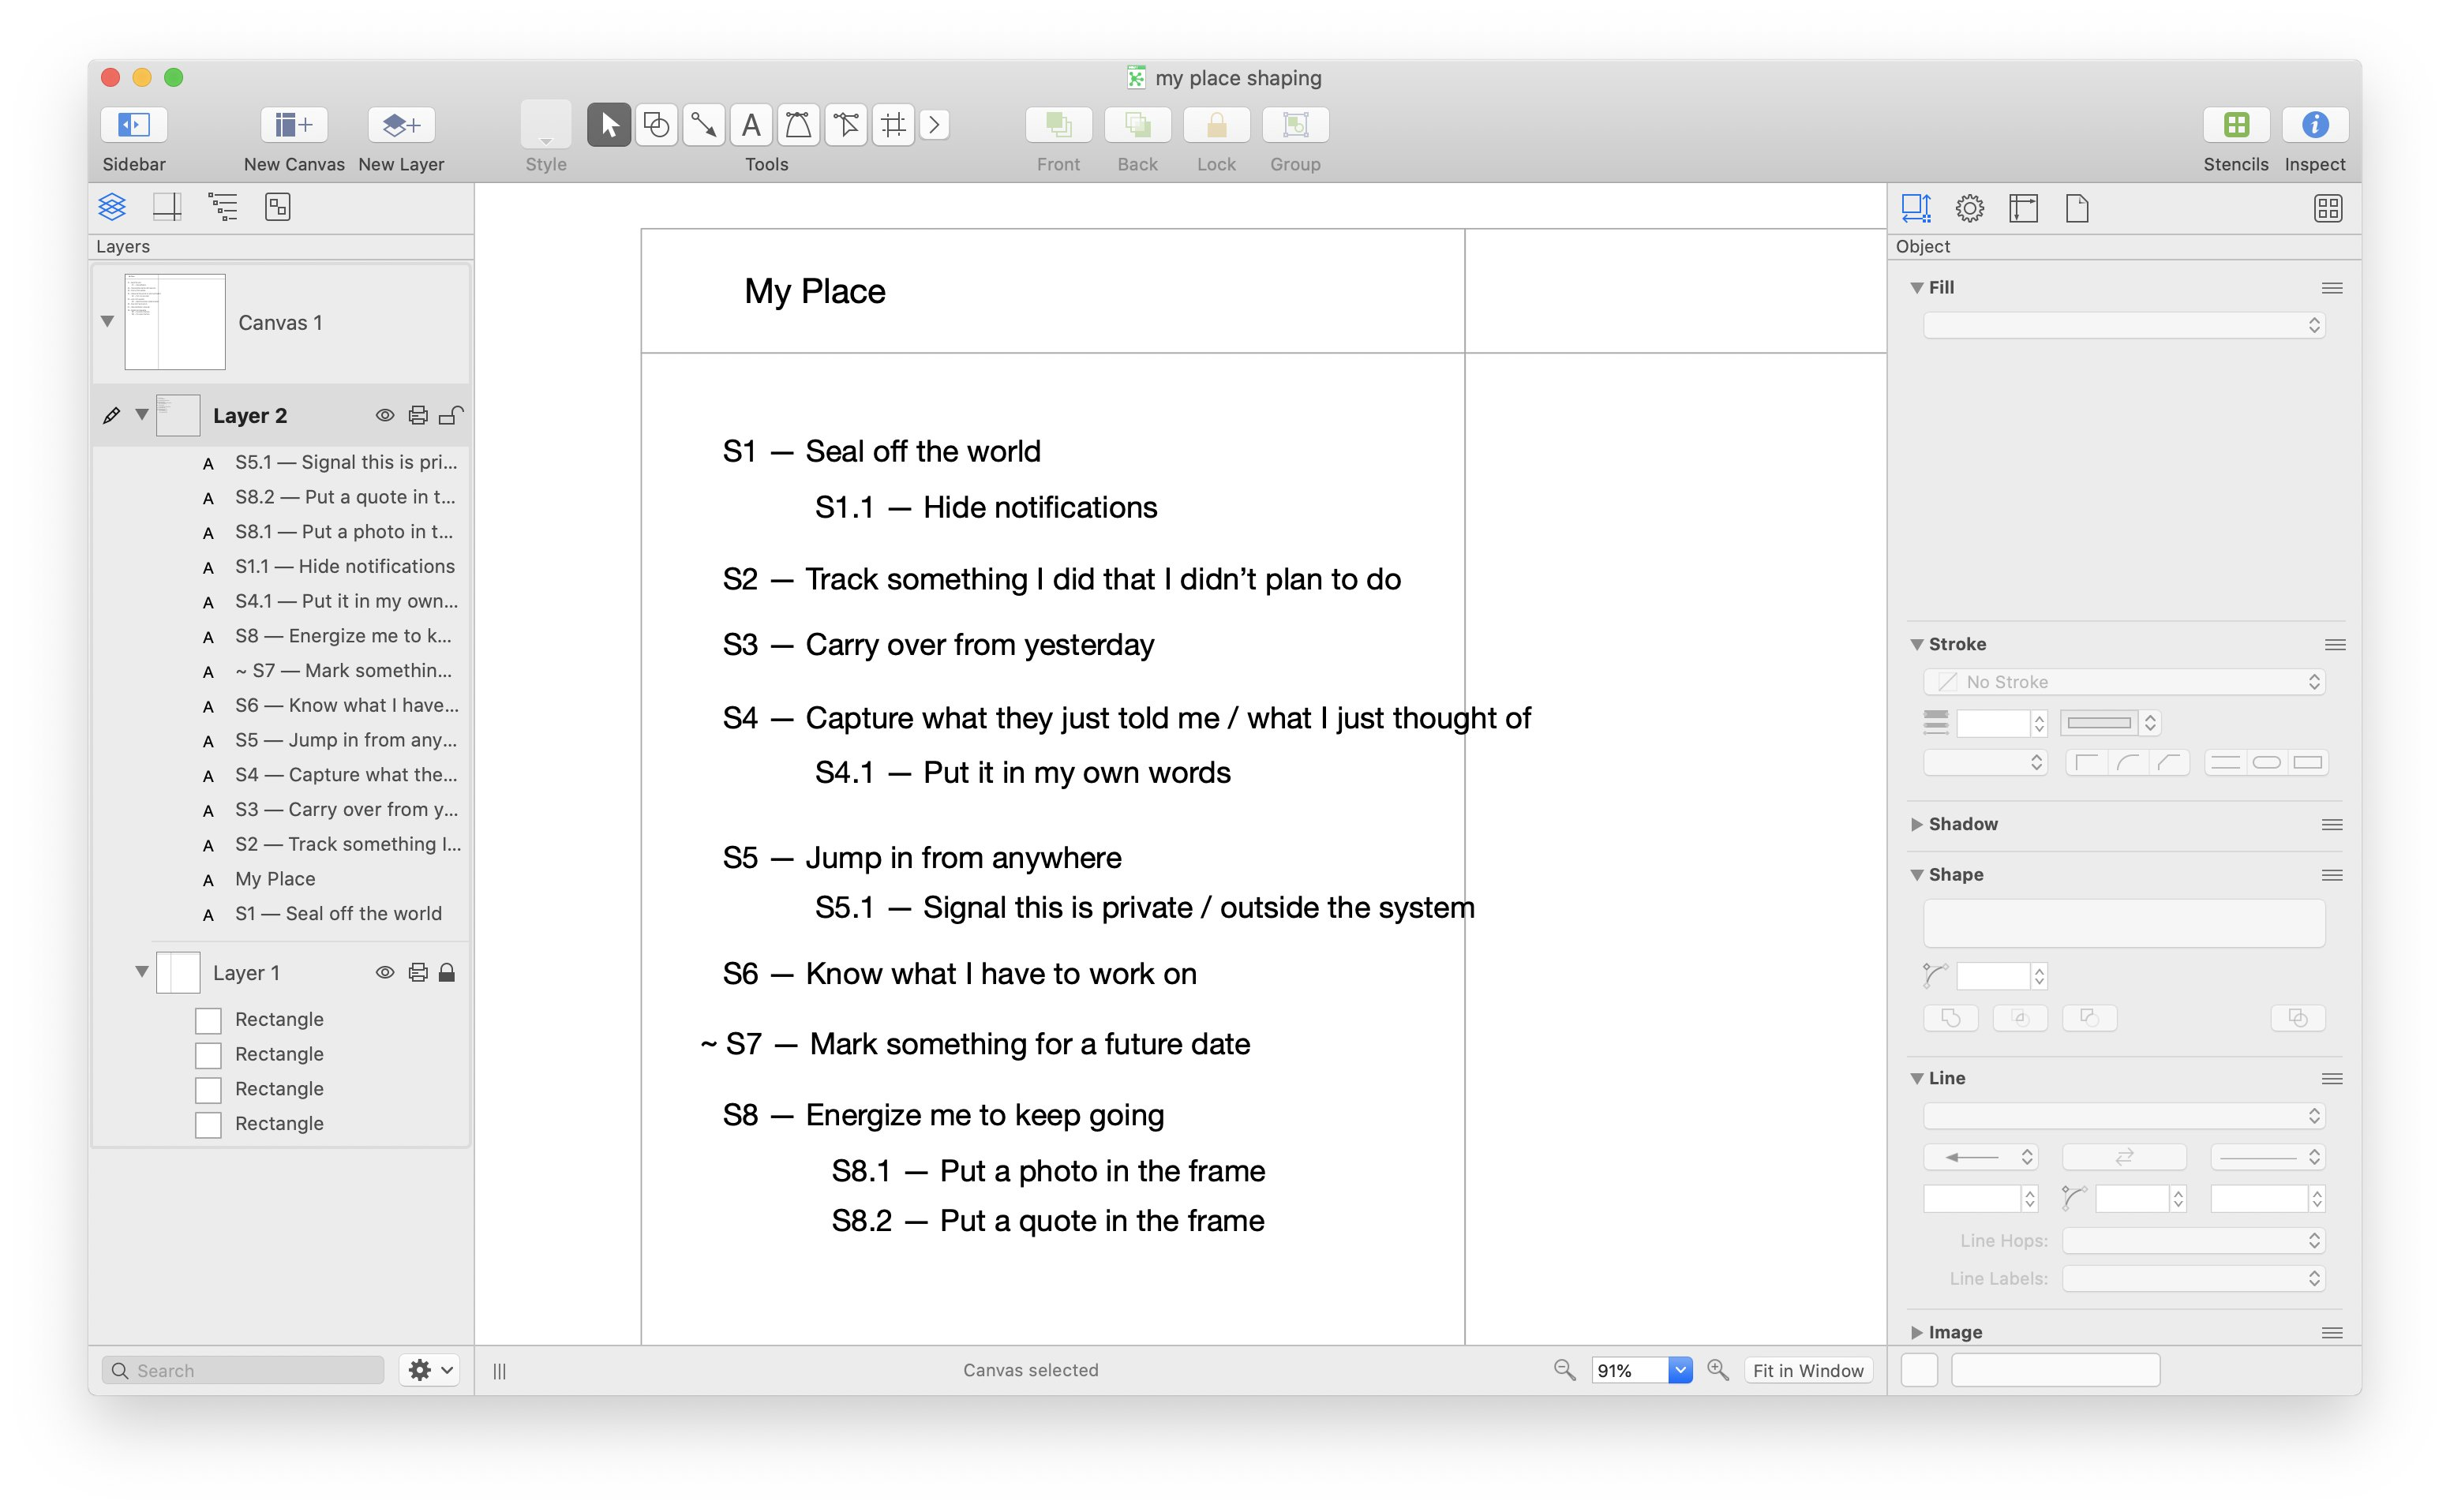
Task: Expand the Image inspector section
Action: point(1917,1332)
